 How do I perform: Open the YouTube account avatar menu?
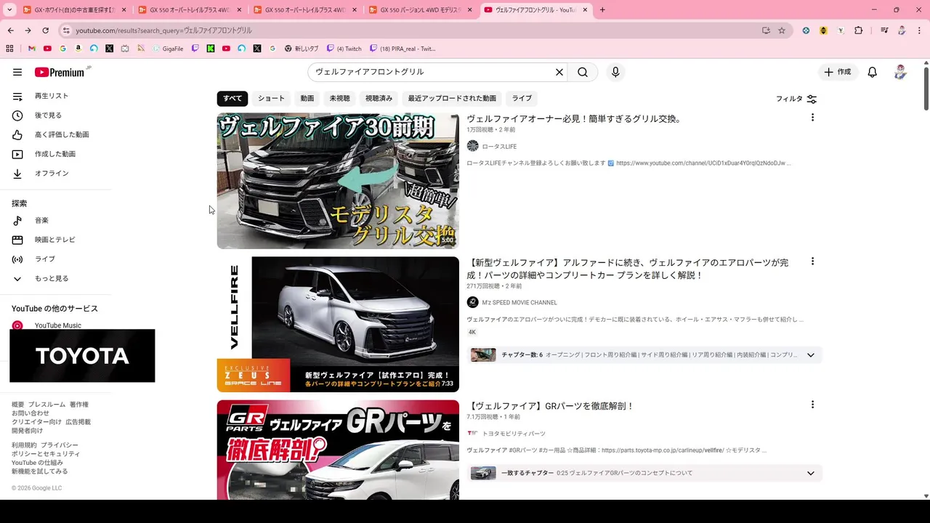point(900,72)
